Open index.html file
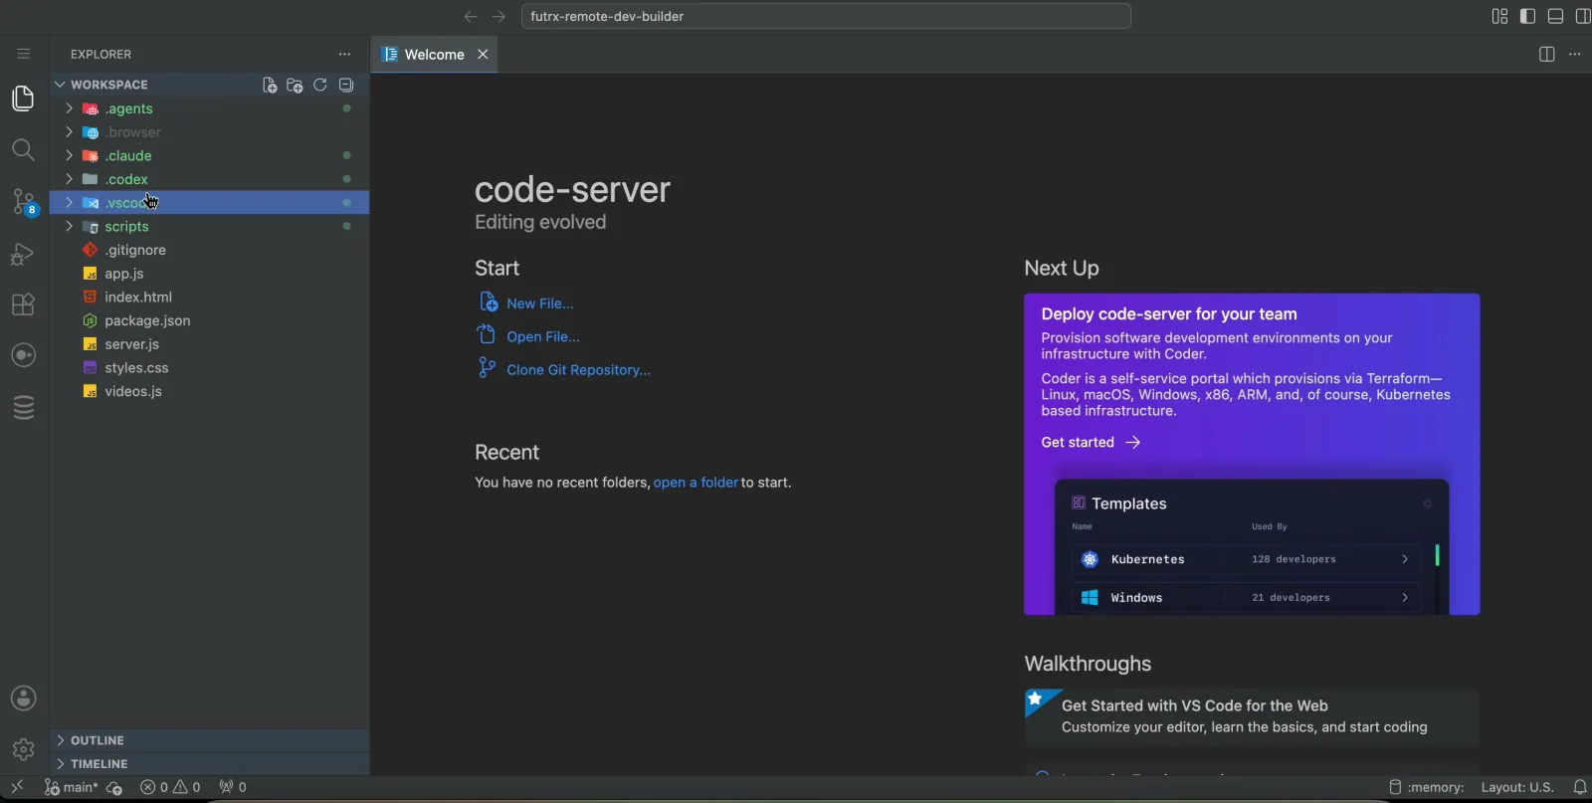The image size is (1592, 803). pos(209,298)
